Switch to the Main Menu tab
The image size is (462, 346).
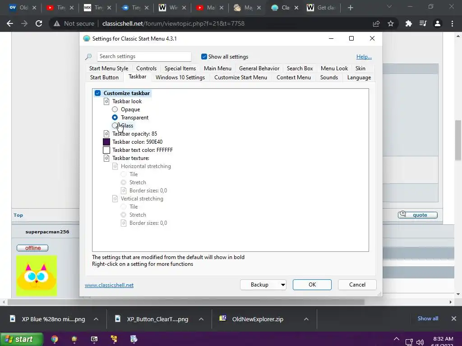point(217,68)
